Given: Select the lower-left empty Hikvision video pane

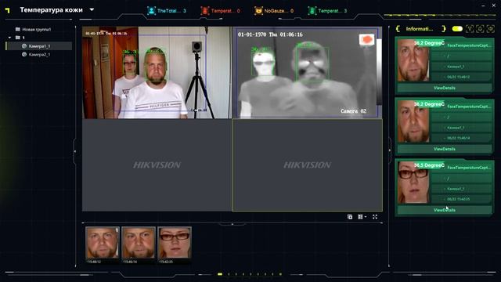Looking at the screenshot, I should click(157, 165).
